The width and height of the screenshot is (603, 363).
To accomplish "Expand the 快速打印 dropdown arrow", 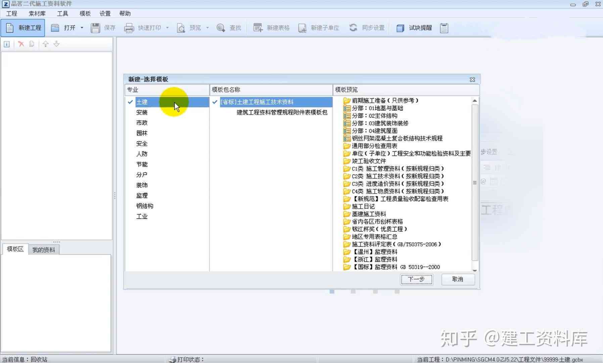I will 167,28.
